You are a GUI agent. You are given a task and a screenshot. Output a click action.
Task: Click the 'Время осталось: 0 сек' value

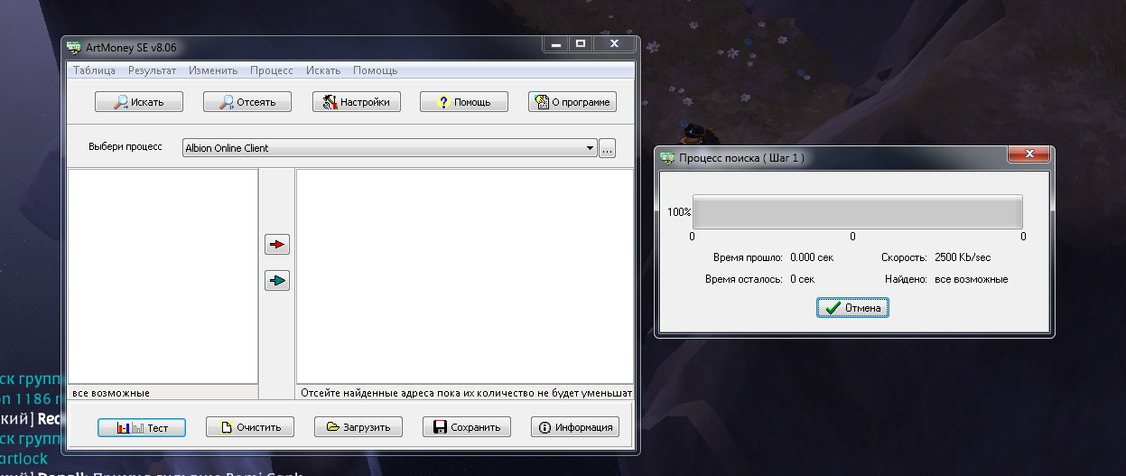(803, 279)
